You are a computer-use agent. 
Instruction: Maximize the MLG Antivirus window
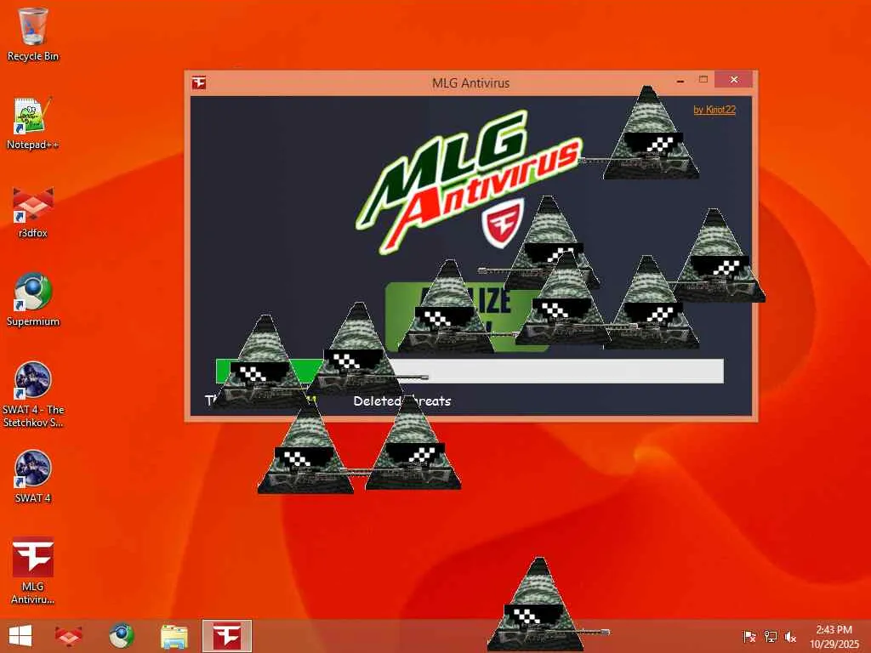703,80
